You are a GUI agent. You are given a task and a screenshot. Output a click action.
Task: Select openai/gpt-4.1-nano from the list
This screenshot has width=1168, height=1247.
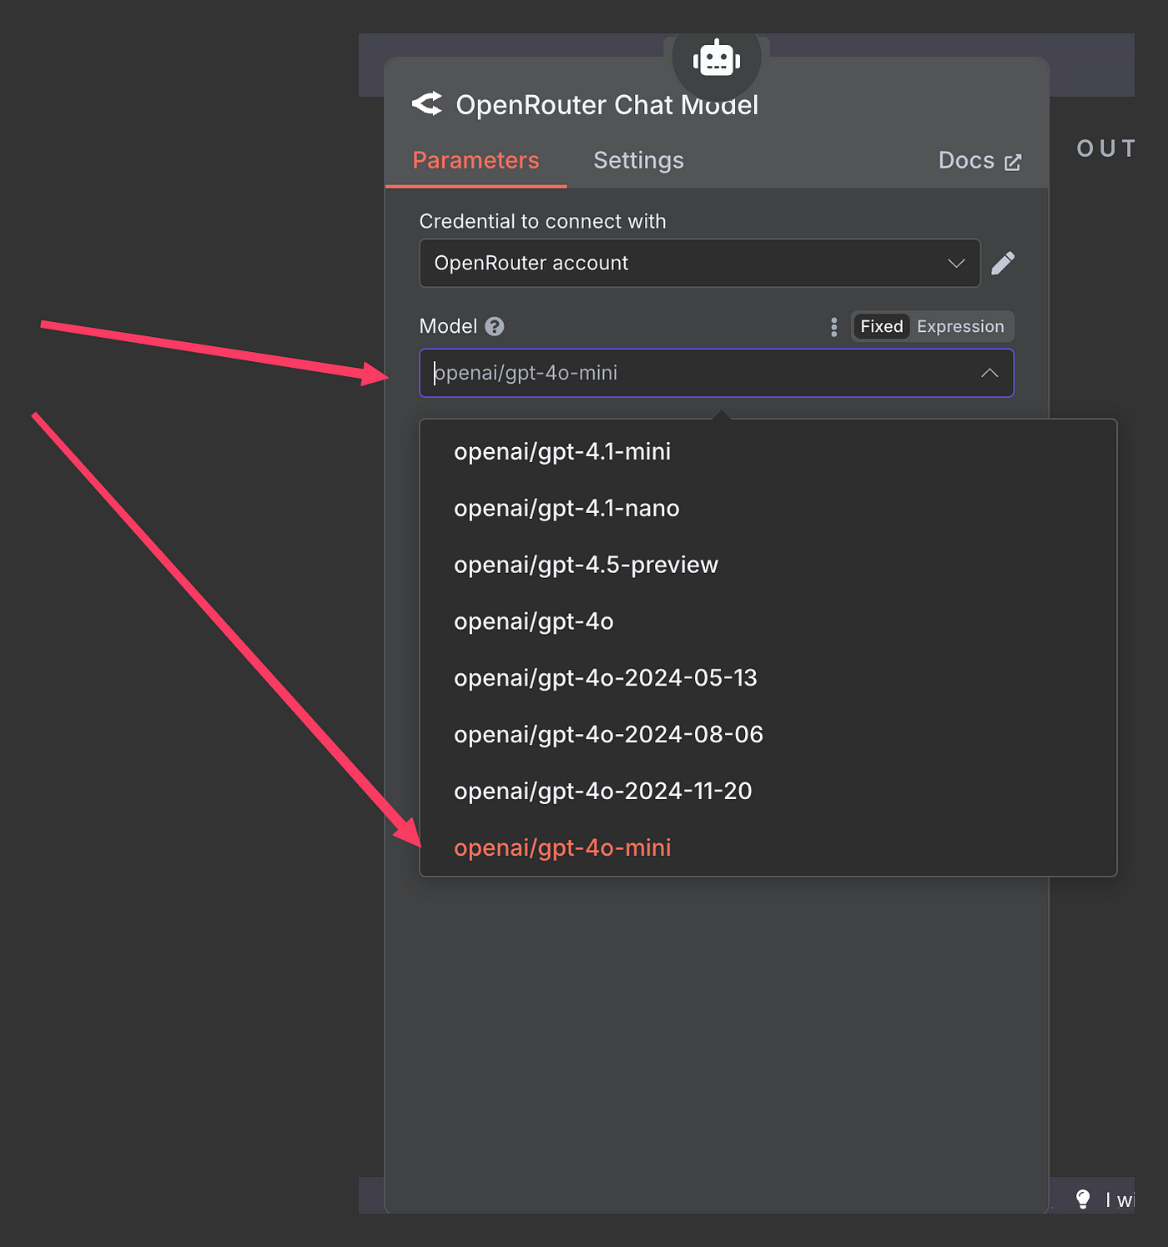(x=768, y=508)
